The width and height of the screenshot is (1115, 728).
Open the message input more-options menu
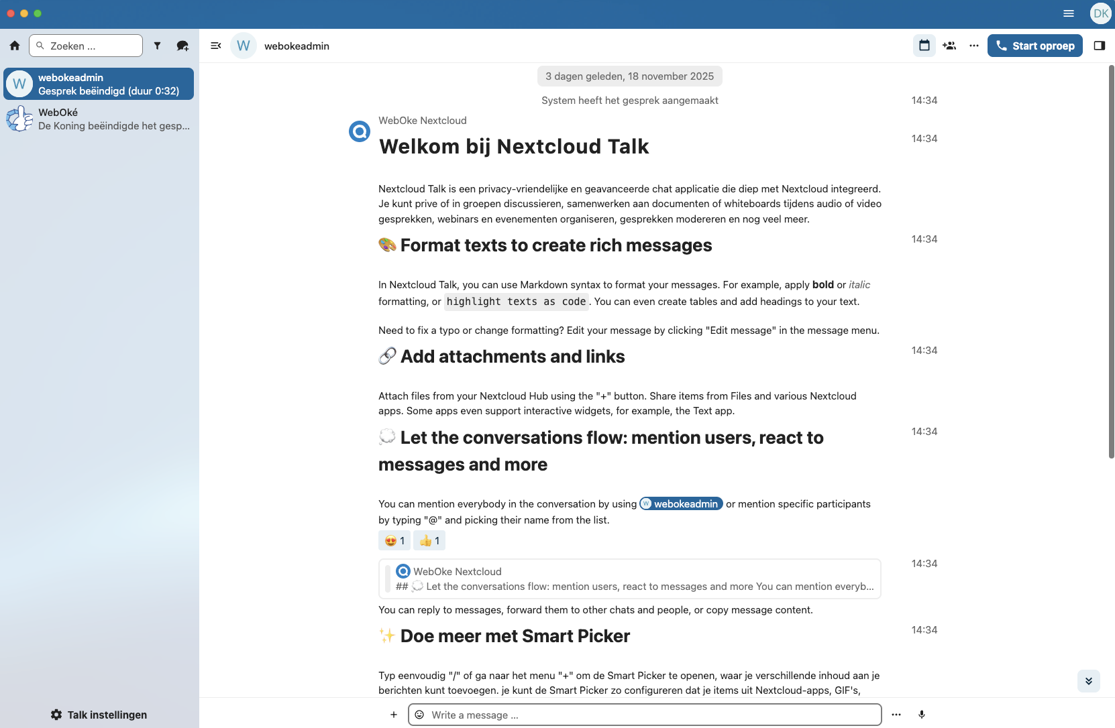pos(896,715)
